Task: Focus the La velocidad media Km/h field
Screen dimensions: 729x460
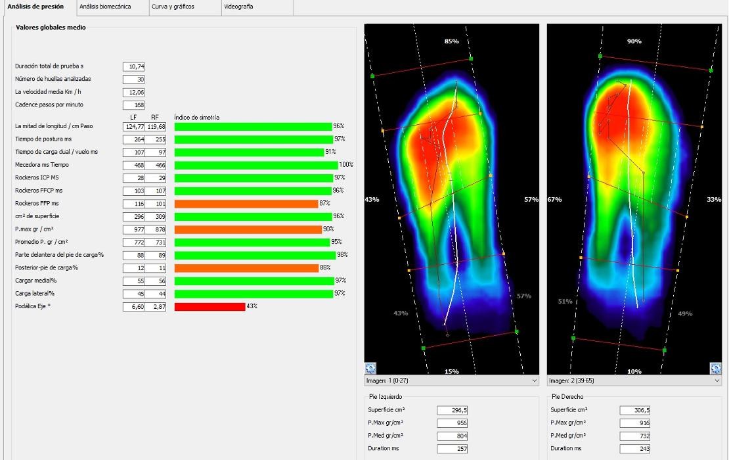Action: pyautogui.click(x=134, y=93)
